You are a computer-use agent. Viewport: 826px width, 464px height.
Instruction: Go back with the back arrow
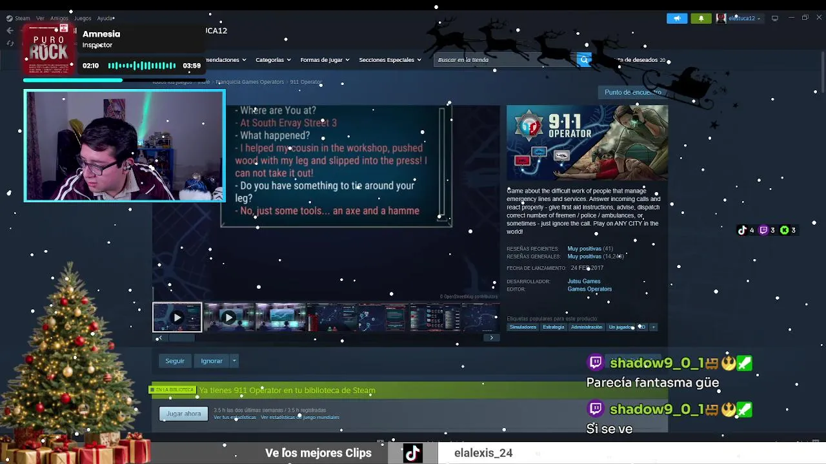click(10, 30)
